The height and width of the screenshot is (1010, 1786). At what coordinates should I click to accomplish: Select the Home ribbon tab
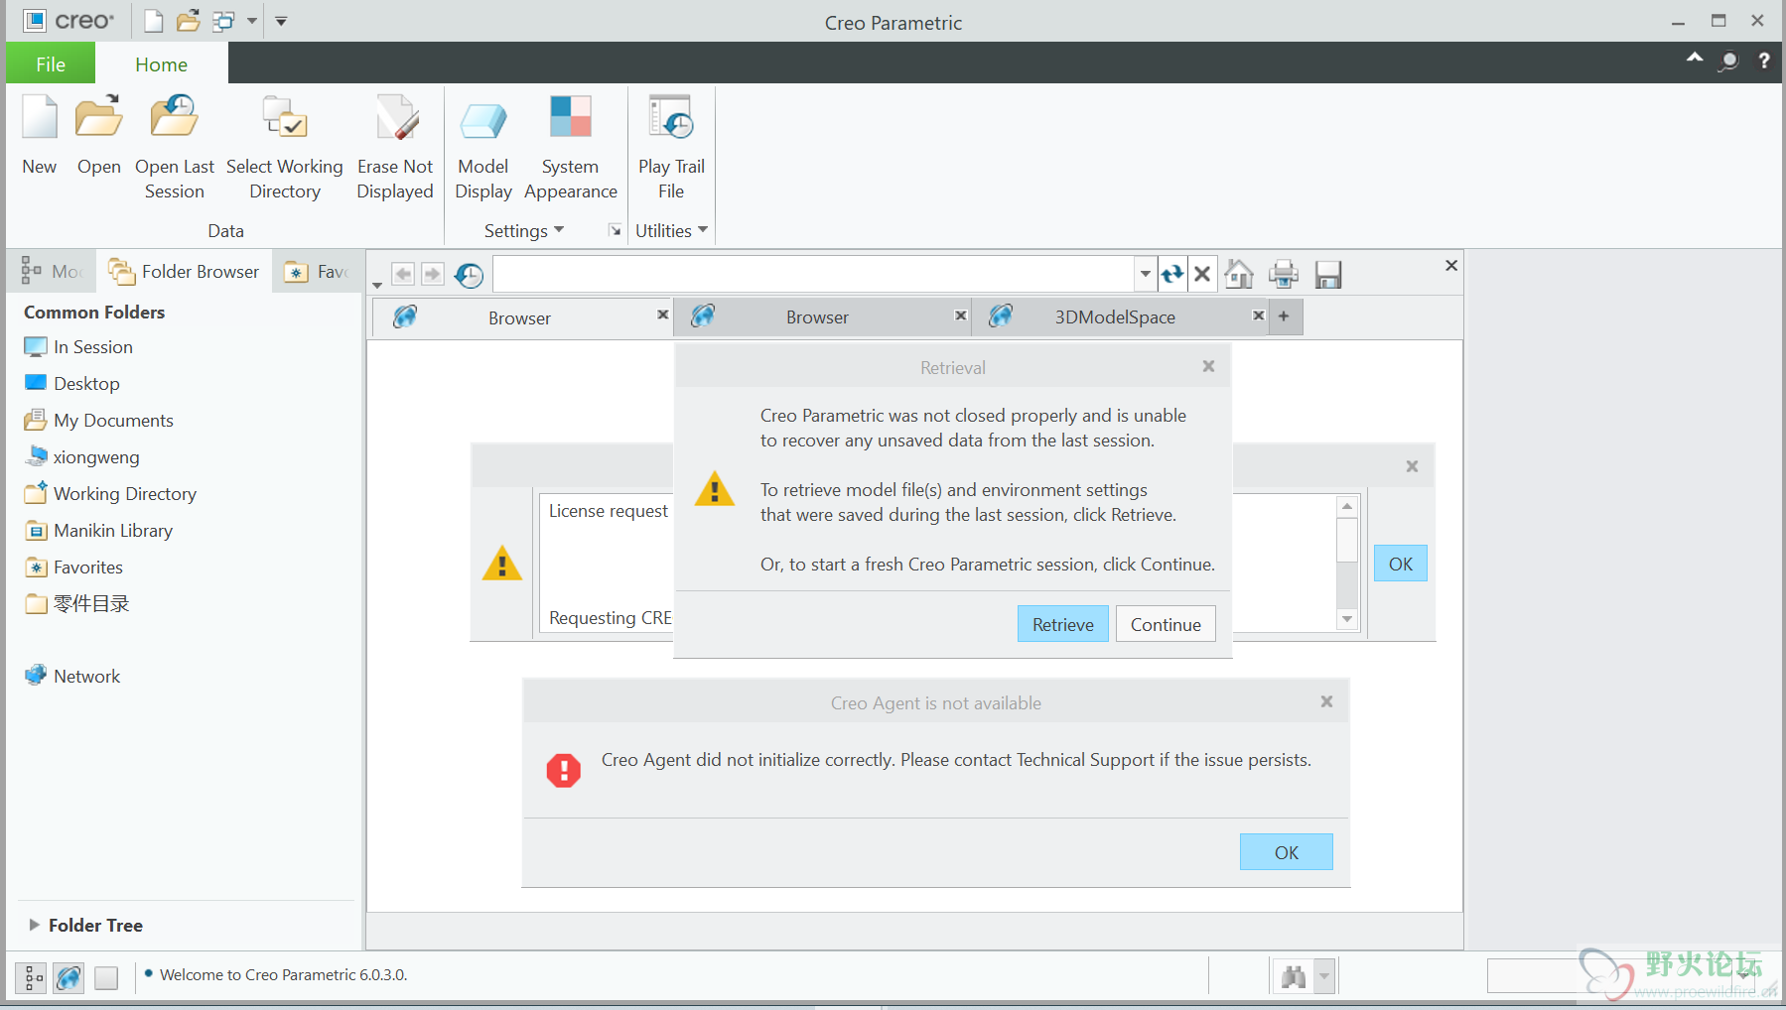click(x=161, y=63)
